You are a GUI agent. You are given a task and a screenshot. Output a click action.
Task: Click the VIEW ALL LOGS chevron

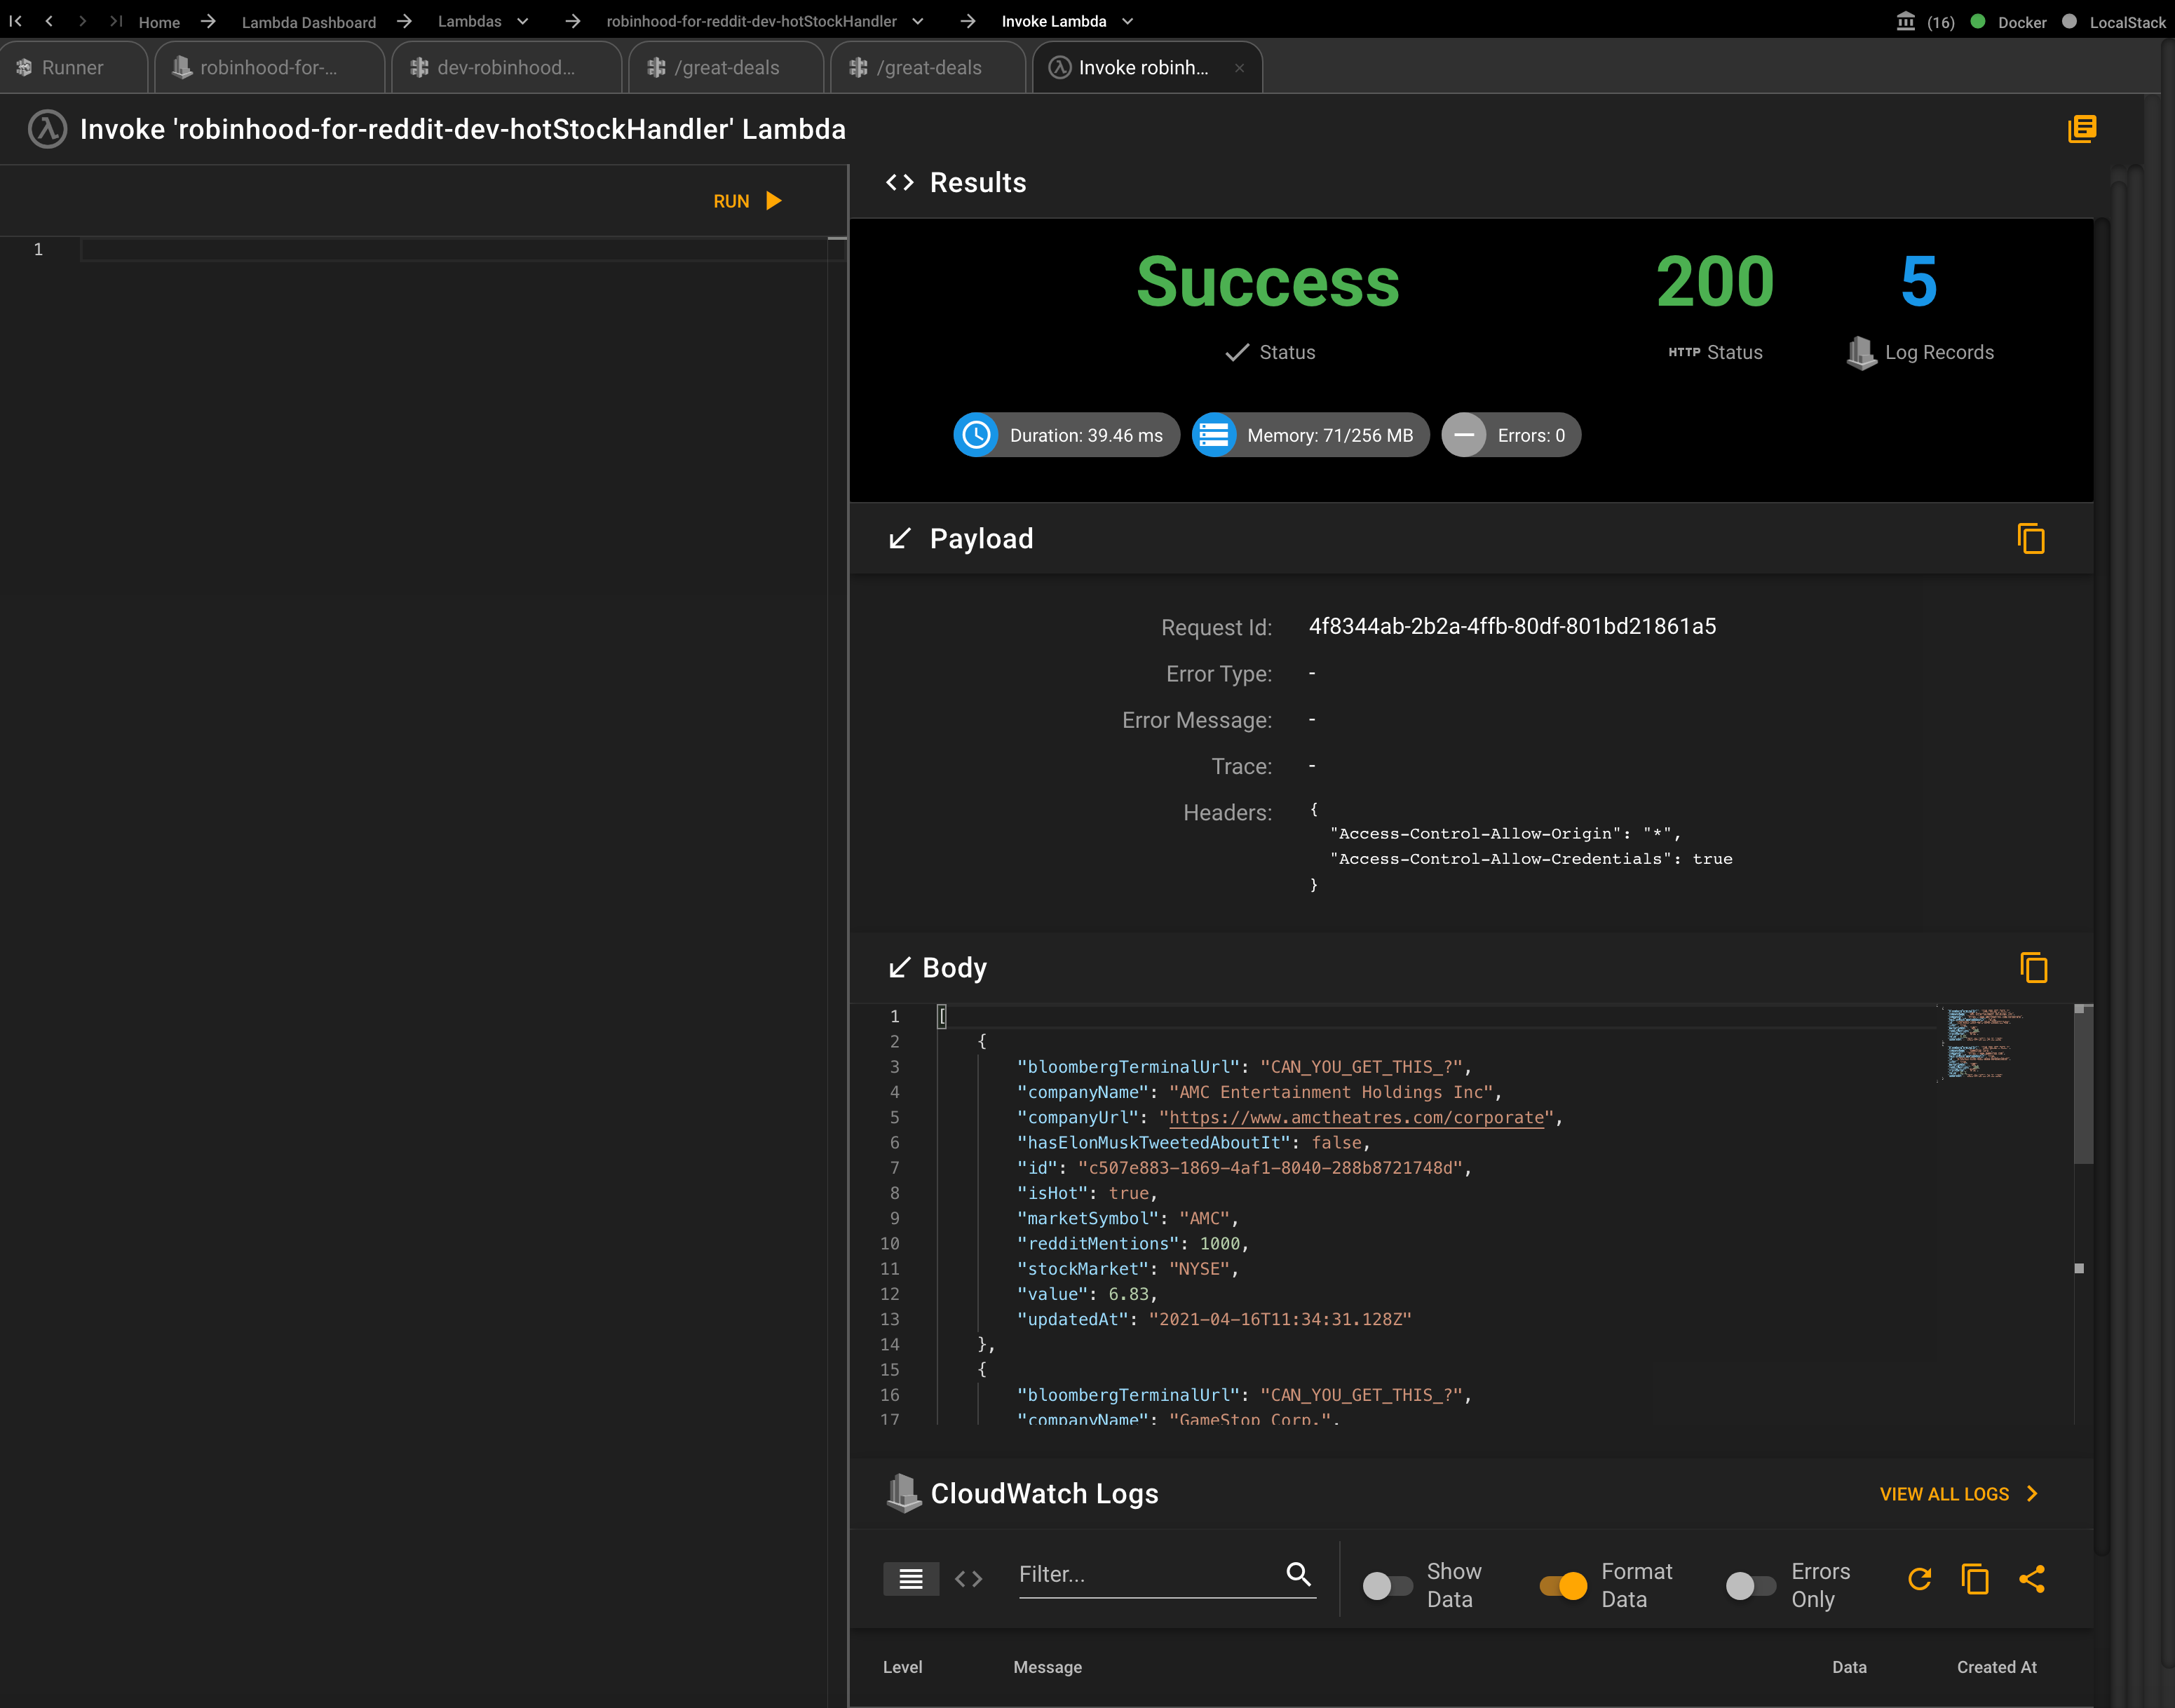pyautogui.click(x=2032, y=1494)
